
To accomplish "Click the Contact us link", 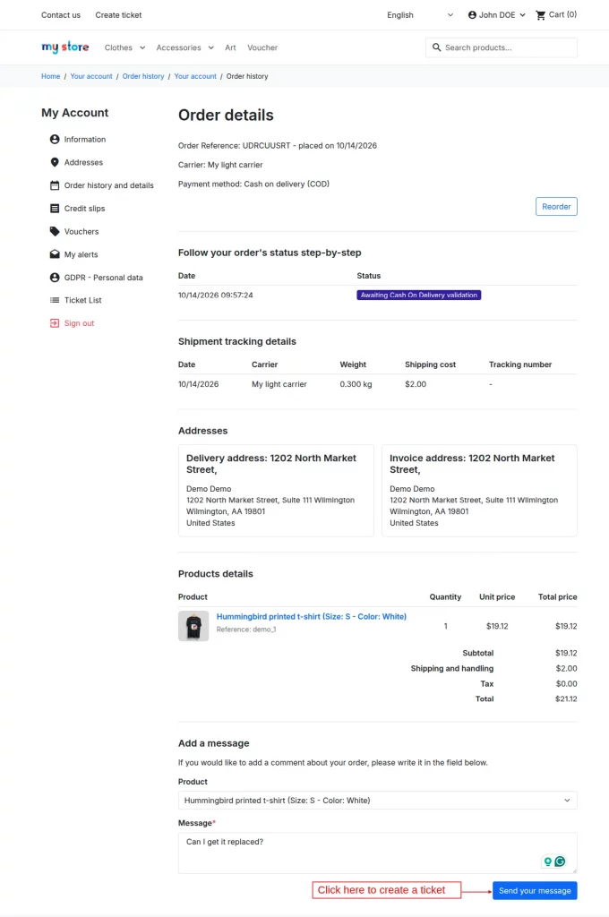I will (x=61, y=15).
